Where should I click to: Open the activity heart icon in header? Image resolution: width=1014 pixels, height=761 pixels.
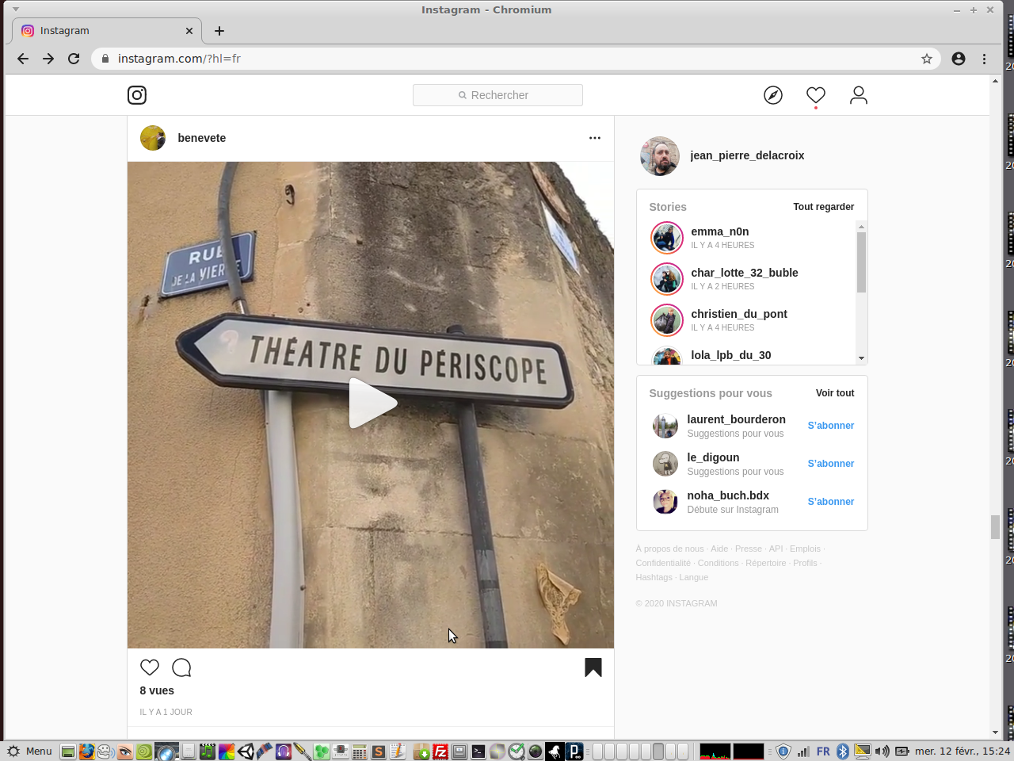tap(815, 95)
